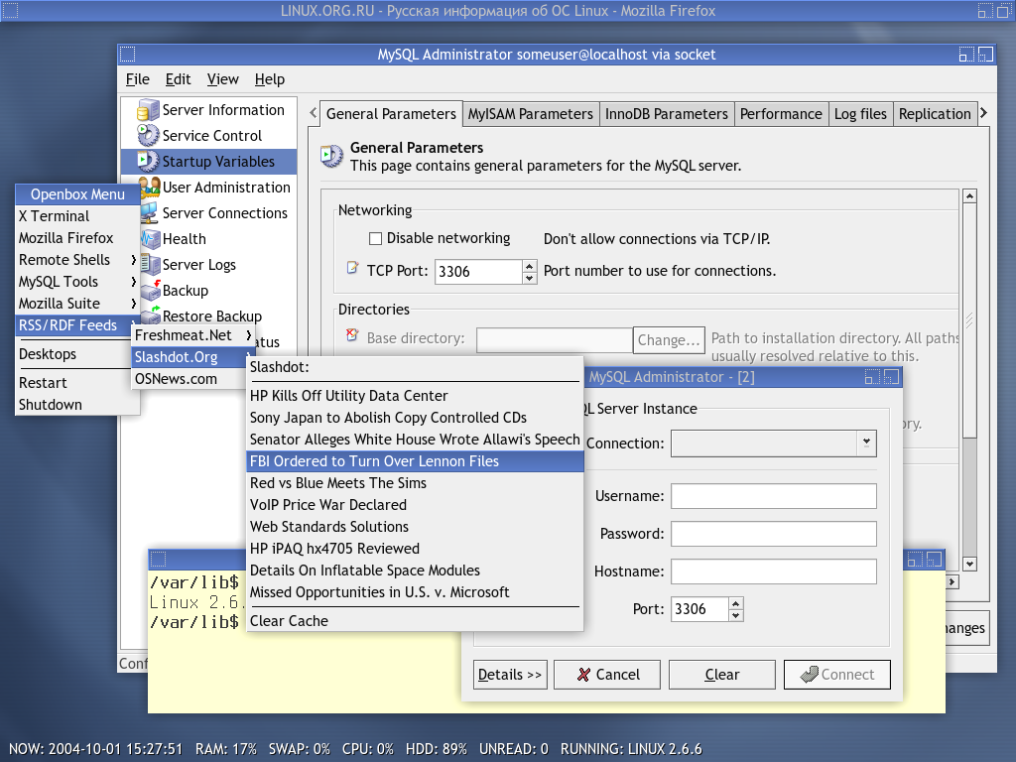Click the Change... base directory button
This screenshot has width=1016, height=762.
coord(669,339)
